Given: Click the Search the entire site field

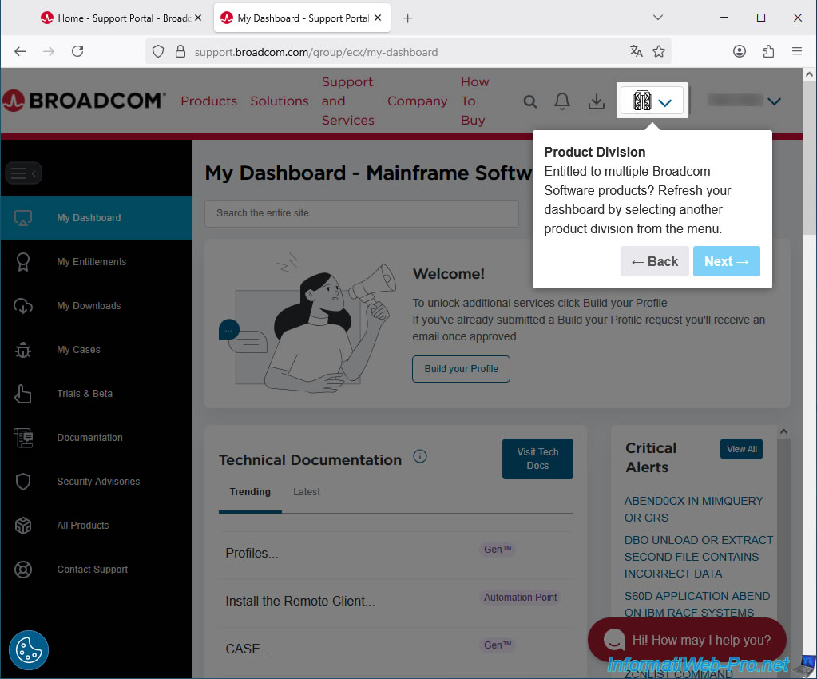Looking at the screenshot, I should 361,213.
